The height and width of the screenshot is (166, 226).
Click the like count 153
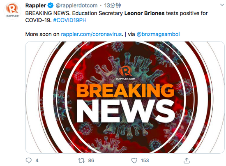pos(145,161)
